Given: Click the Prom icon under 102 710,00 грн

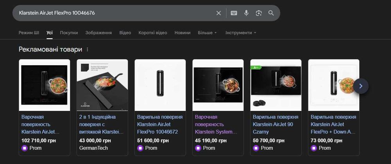Looking at the screenshot, I should (x=24, y=148).
